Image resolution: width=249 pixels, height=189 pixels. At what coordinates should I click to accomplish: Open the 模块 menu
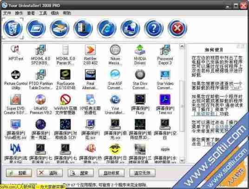click(x=55, y=13)
